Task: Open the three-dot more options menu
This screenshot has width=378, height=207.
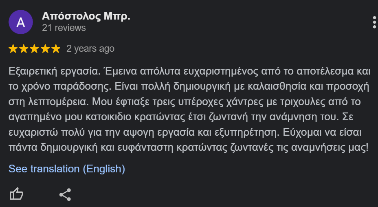Action: [374, 22]
